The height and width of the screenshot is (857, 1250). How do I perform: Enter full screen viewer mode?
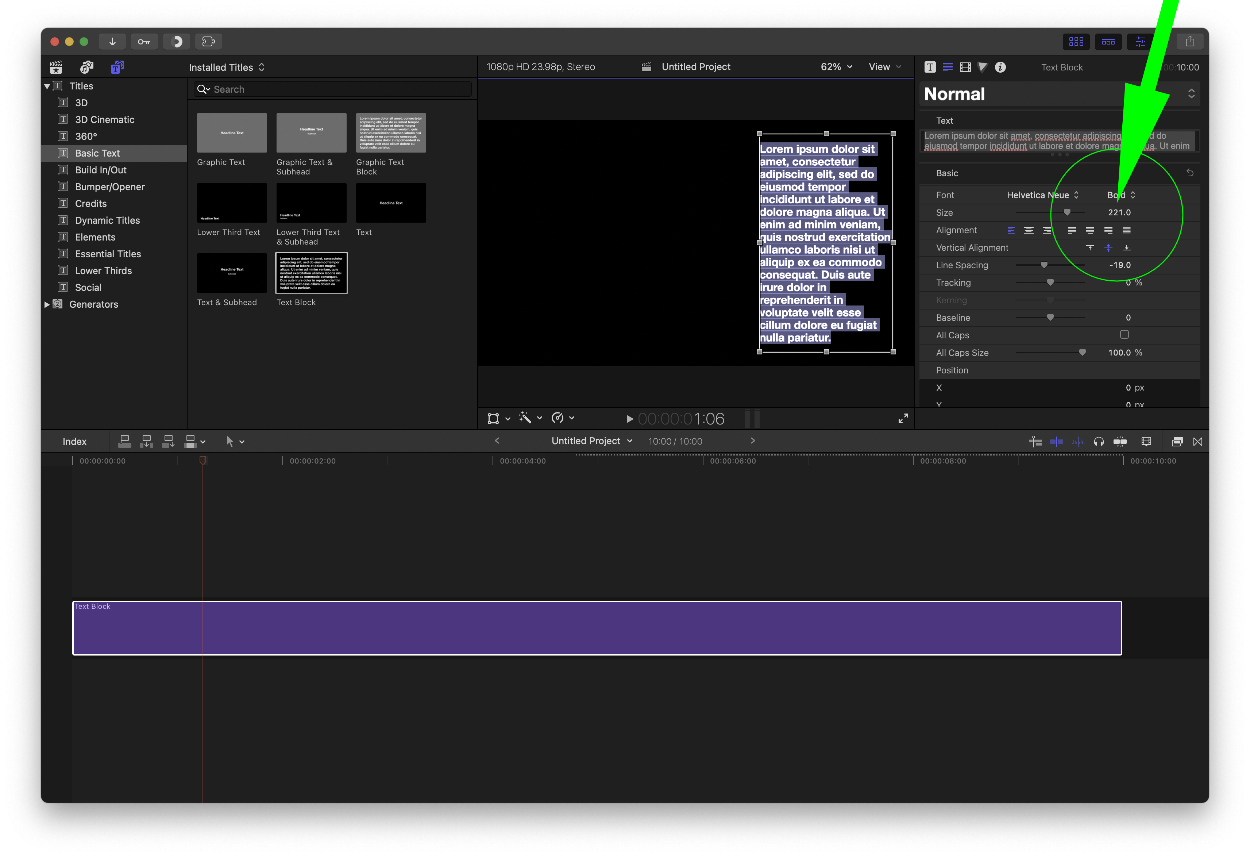pos(903,419)
